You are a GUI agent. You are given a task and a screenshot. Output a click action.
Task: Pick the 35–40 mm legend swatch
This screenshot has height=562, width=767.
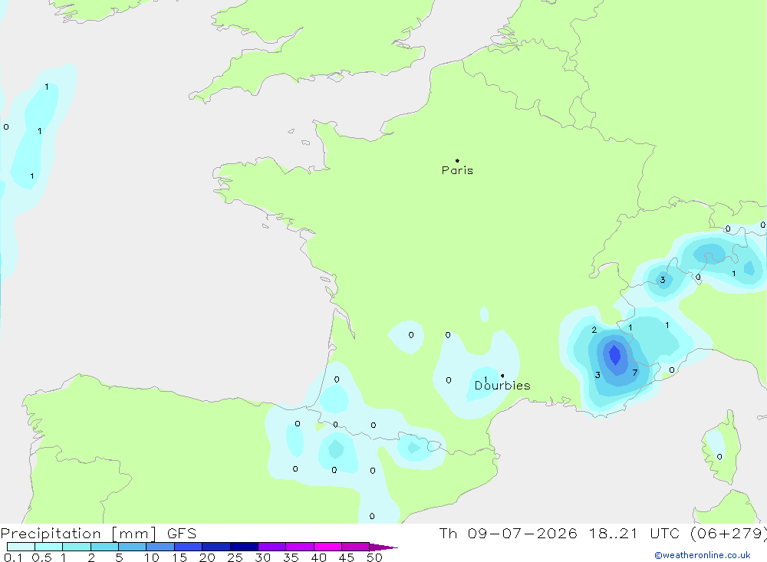tap(300, 547)
